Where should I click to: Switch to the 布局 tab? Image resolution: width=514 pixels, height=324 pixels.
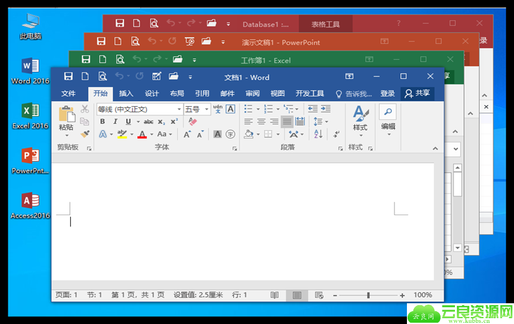177,93
